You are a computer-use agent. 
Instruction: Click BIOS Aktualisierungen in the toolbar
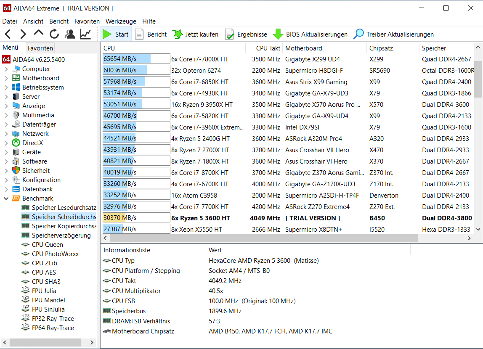310,34
